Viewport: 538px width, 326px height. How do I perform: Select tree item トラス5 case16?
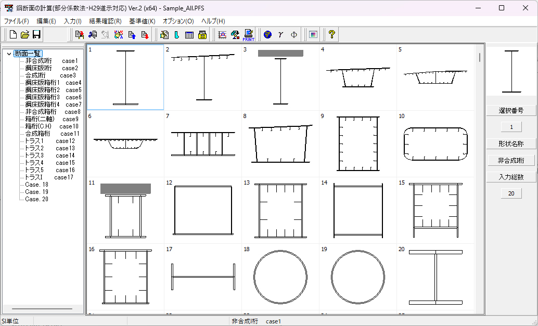pos(50,170)
